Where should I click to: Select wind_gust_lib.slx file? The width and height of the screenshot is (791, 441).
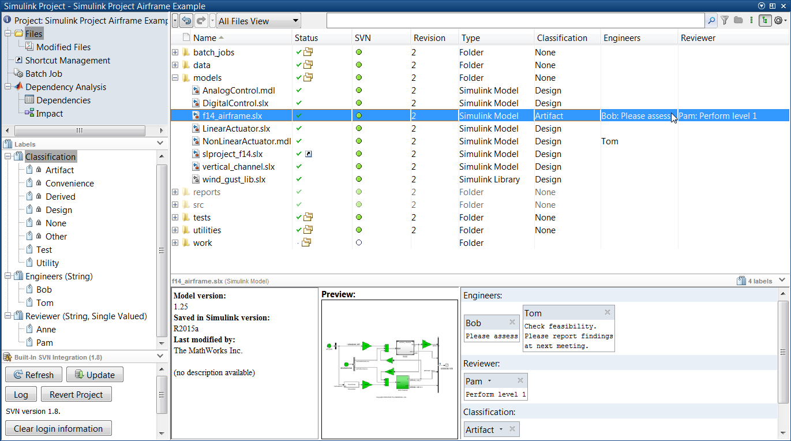click(x=234, y=179)
